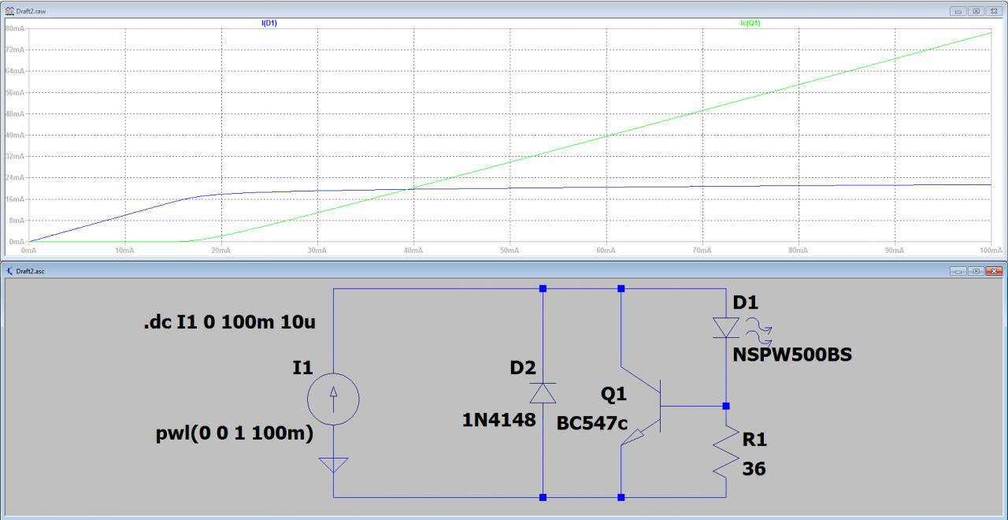
Task: Click the 72mA vertical axis label
Action: click(x=15, y=49)
